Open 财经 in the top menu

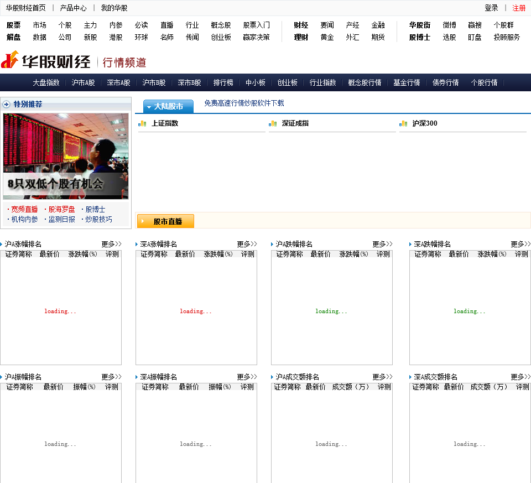[301, 25]
